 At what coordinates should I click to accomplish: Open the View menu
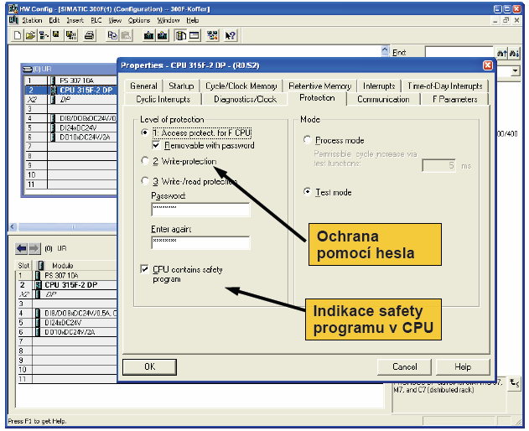click(115, 20)
